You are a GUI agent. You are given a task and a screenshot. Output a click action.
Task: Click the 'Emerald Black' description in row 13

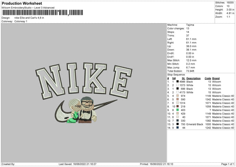(x=195, y=124)
